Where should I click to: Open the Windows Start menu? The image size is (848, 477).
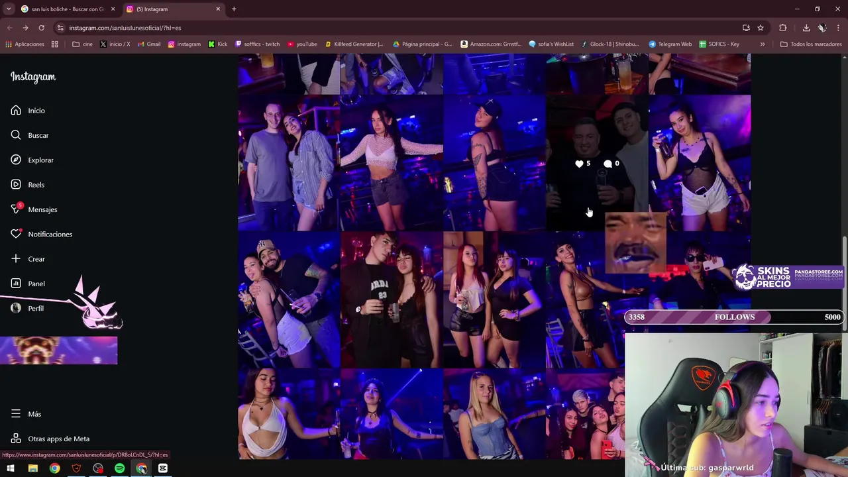pyautogui.click(x=11, y=468)
